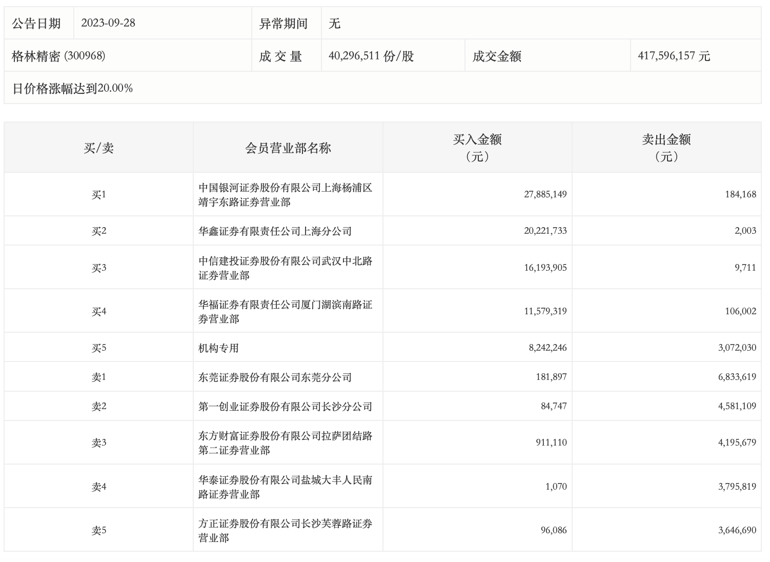Select 东莞证券股份有限公司东莞分公司 entry
Image resolution: width=770 pixels, height=562 pixels.
pyautogui.click(x=275, y=377)
